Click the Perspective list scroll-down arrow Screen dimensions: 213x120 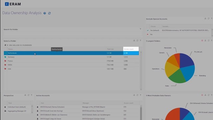click(32, 112)
